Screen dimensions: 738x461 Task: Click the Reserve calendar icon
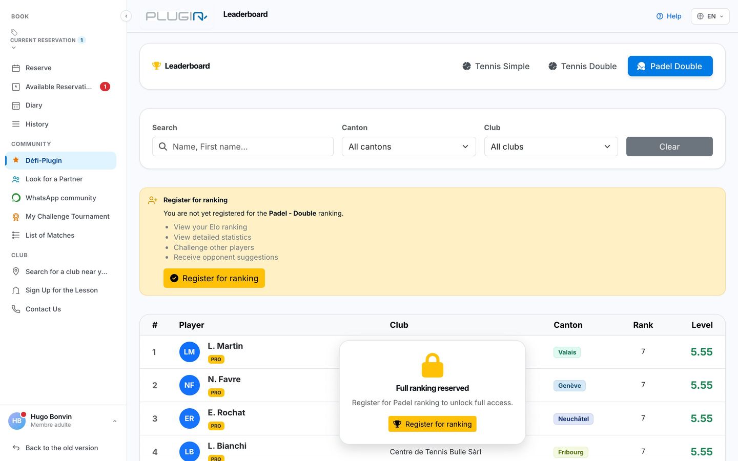(x=16, y=68)
